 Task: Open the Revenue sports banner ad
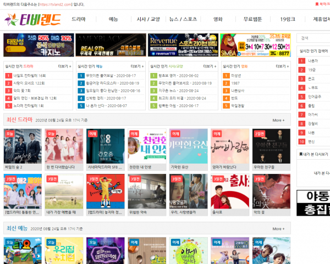183,45
